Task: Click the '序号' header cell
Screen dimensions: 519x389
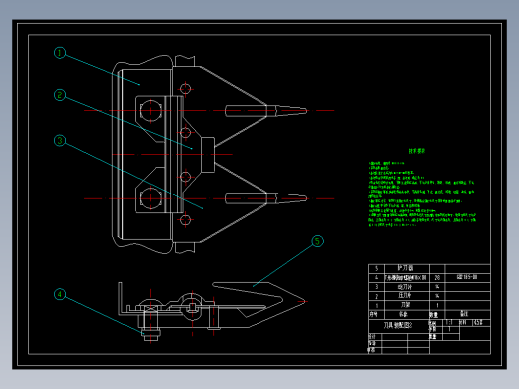Action: (376, 314)
